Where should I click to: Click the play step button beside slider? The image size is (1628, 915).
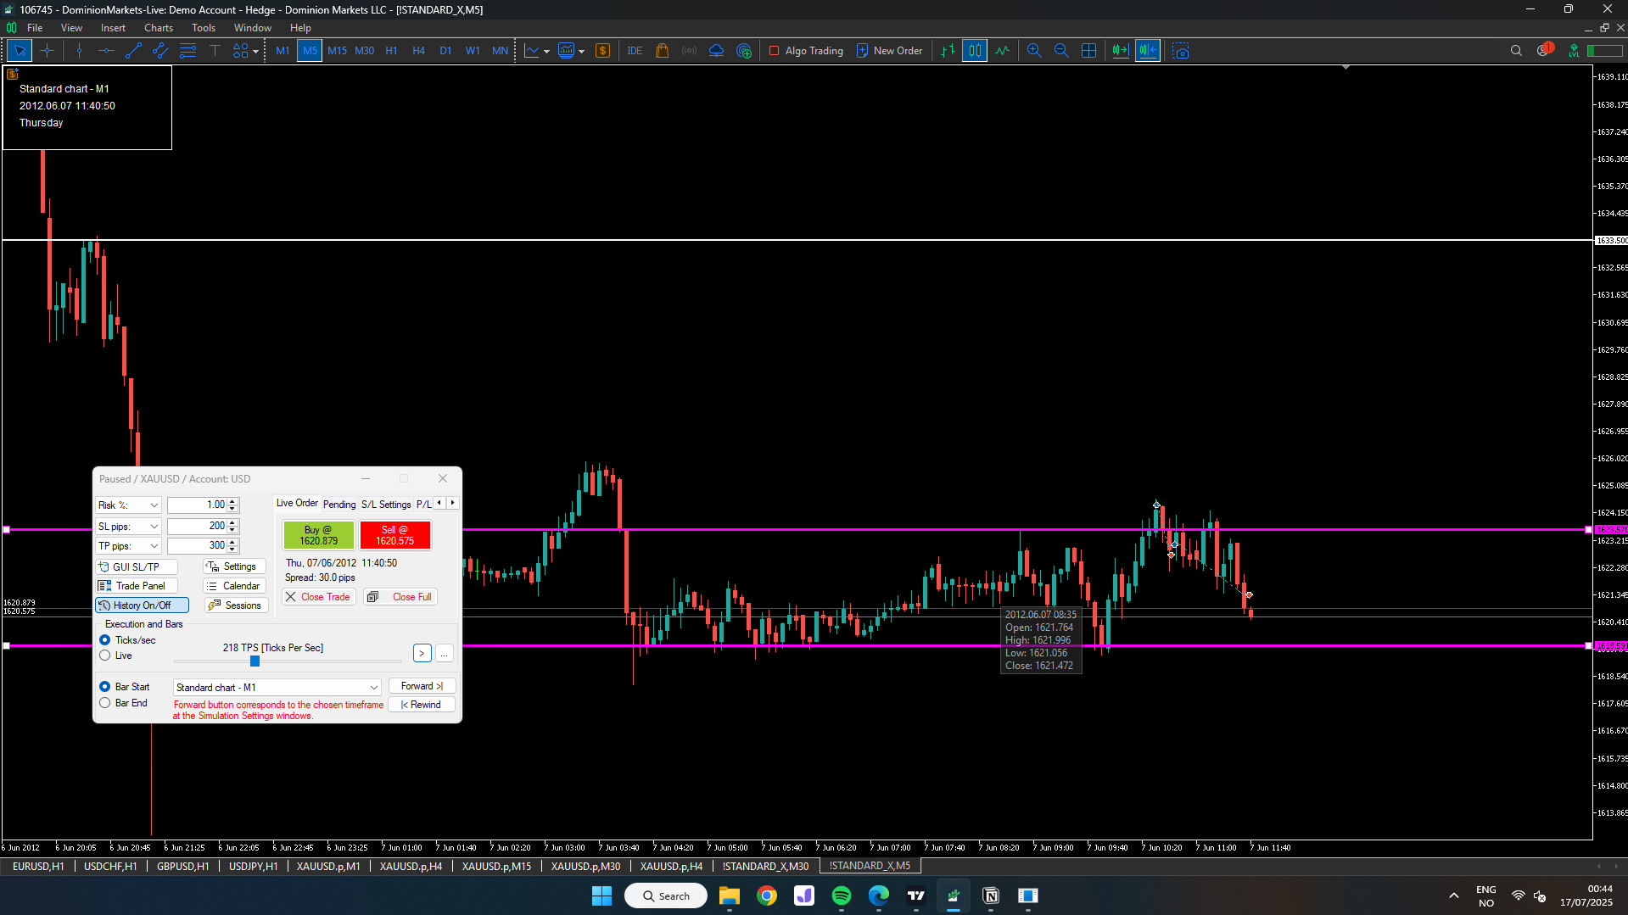(422, 653)
